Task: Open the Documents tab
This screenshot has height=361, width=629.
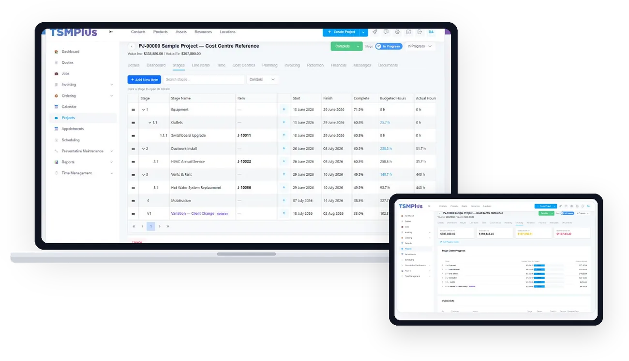Action: 388,65
